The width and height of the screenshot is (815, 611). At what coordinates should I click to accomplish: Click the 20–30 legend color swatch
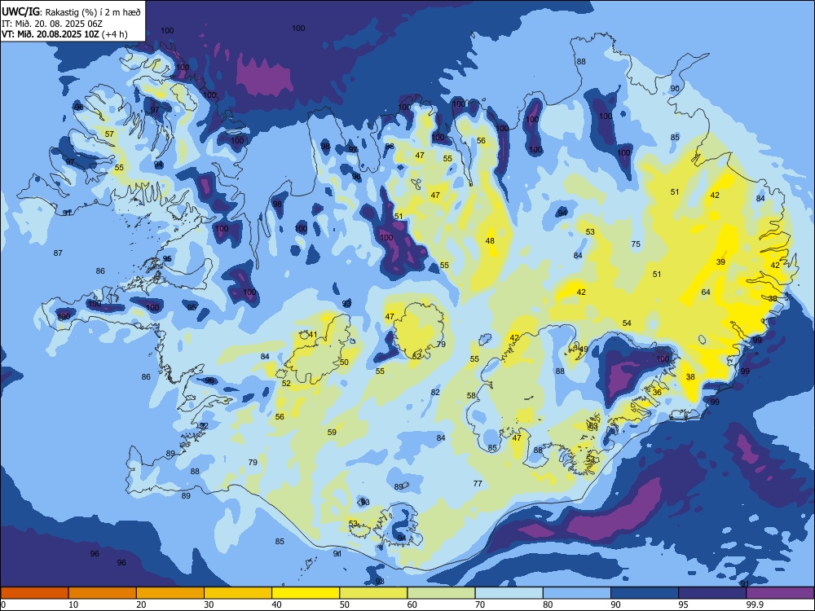click(170, 593)
